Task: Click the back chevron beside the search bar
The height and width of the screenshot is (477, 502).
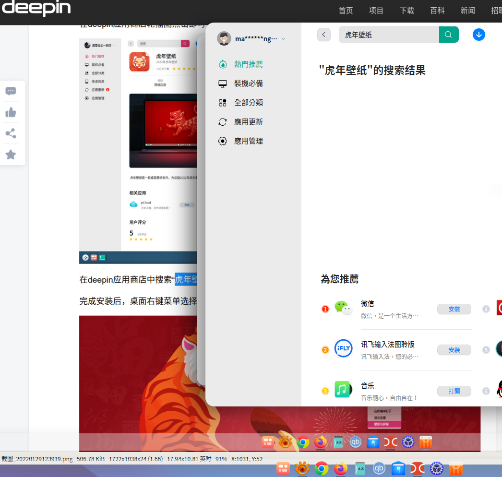Action: pyautogui.click(x=323, y=34)
